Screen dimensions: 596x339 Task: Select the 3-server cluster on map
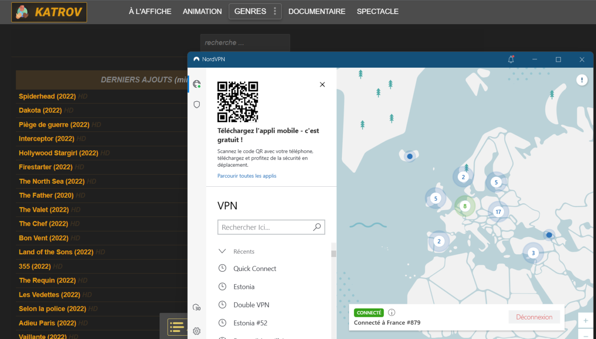coord(533,253)
